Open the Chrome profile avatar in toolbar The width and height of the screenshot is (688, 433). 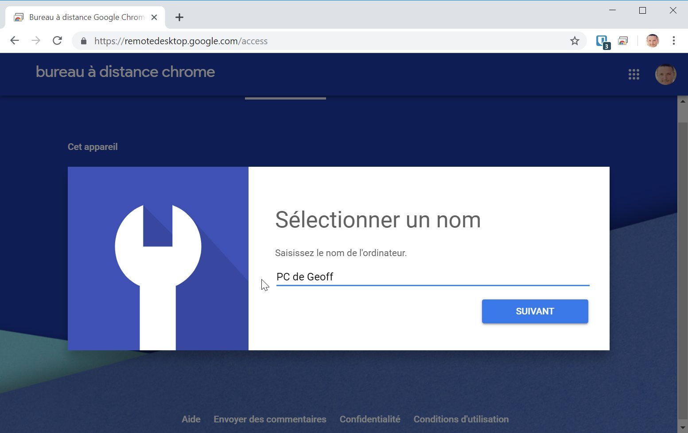click(x=653, y=41)
